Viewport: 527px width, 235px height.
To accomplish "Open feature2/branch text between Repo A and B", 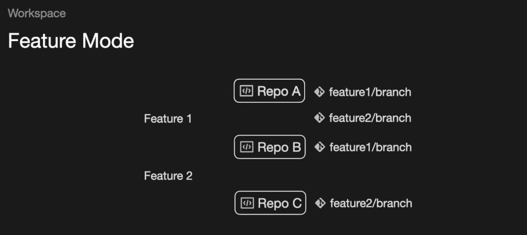I will pyautogui.click(x=370, y=118).
